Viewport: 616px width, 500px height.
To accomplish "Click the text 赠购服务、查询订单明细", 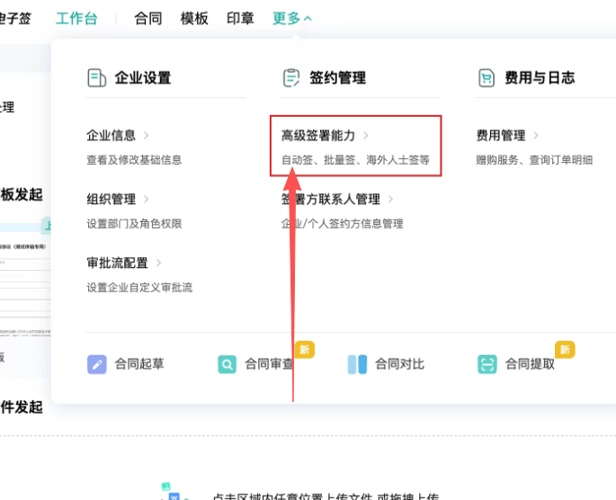I will [x=534, y=160].
